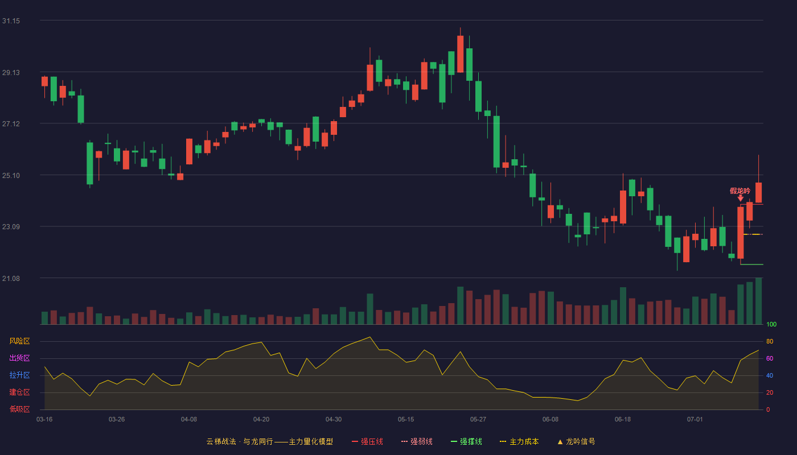Click the 05-15 date label
The image size is (797, 455).
pos(406,419)
